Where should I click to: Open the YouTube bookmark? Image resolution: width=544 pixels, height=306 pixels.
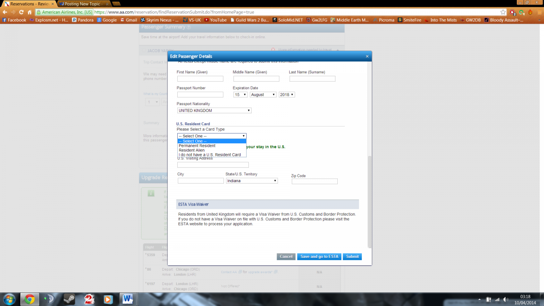215,20
